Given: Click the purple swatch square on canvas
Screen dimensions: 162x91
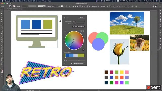Looking at the screenshot, I should tap(122, 83).
